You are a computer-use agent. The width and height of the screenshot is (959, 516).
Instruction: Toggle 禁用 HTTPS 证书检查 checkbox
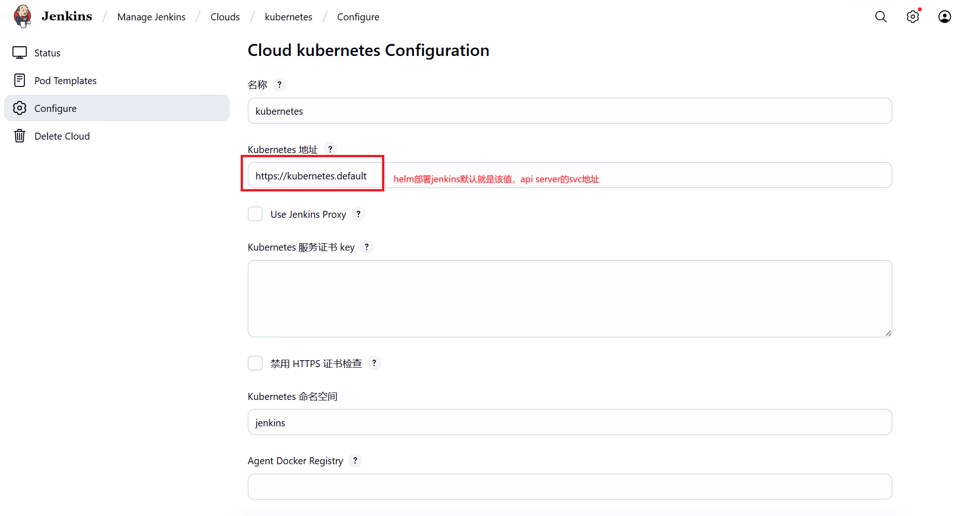tap(255, 363)
